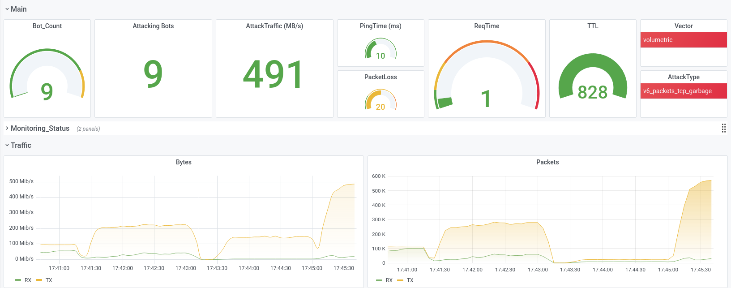Viewport: 731px width, 288px height.
Task: Open the ReqTime panel title menu
Action: click(487, 26)
